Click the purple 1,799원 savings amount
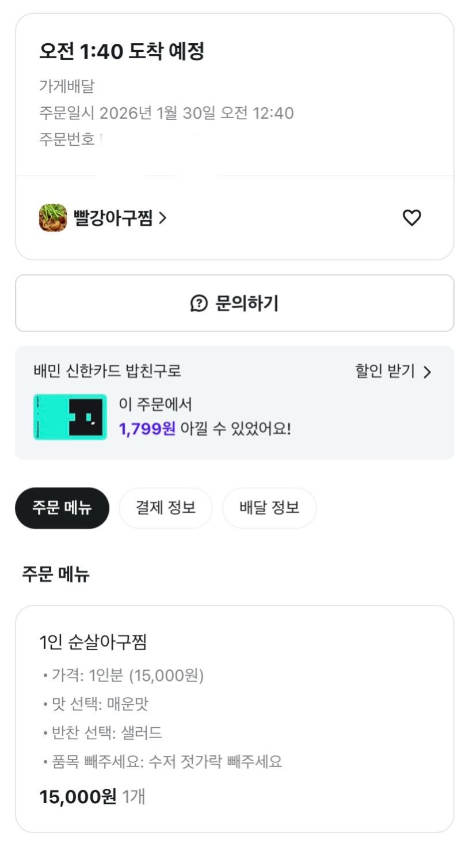 pos(147,429)
